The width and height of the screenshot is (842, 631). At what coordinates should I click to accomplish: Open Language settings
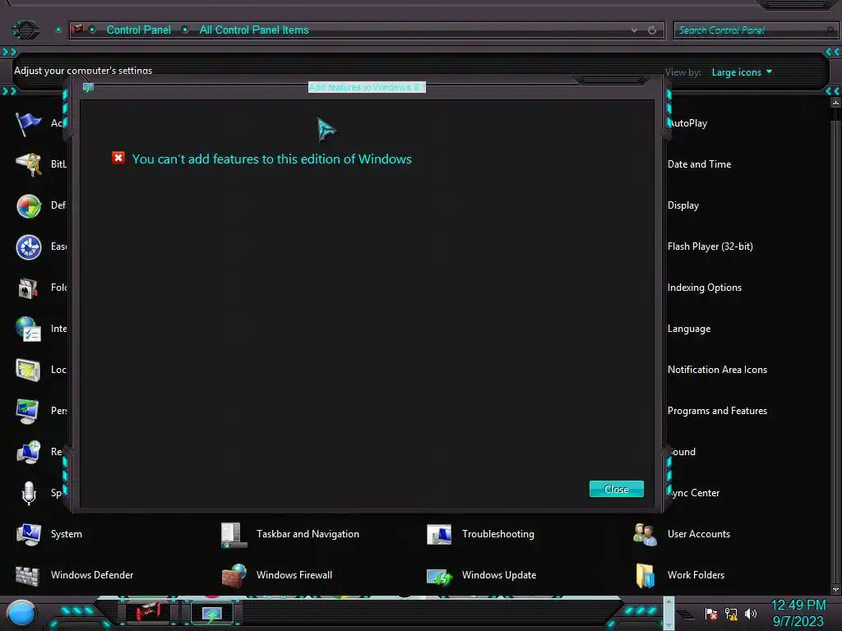click(x=689, y=329)
